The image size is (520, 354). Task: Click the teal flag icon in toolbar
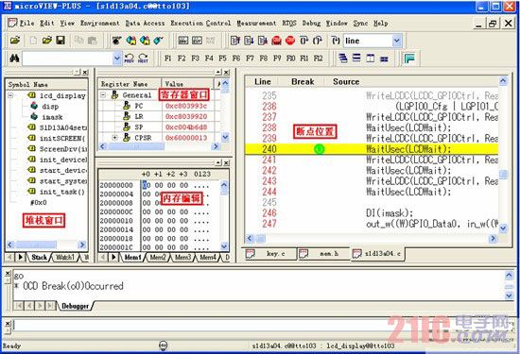click(x=410, y=59)
